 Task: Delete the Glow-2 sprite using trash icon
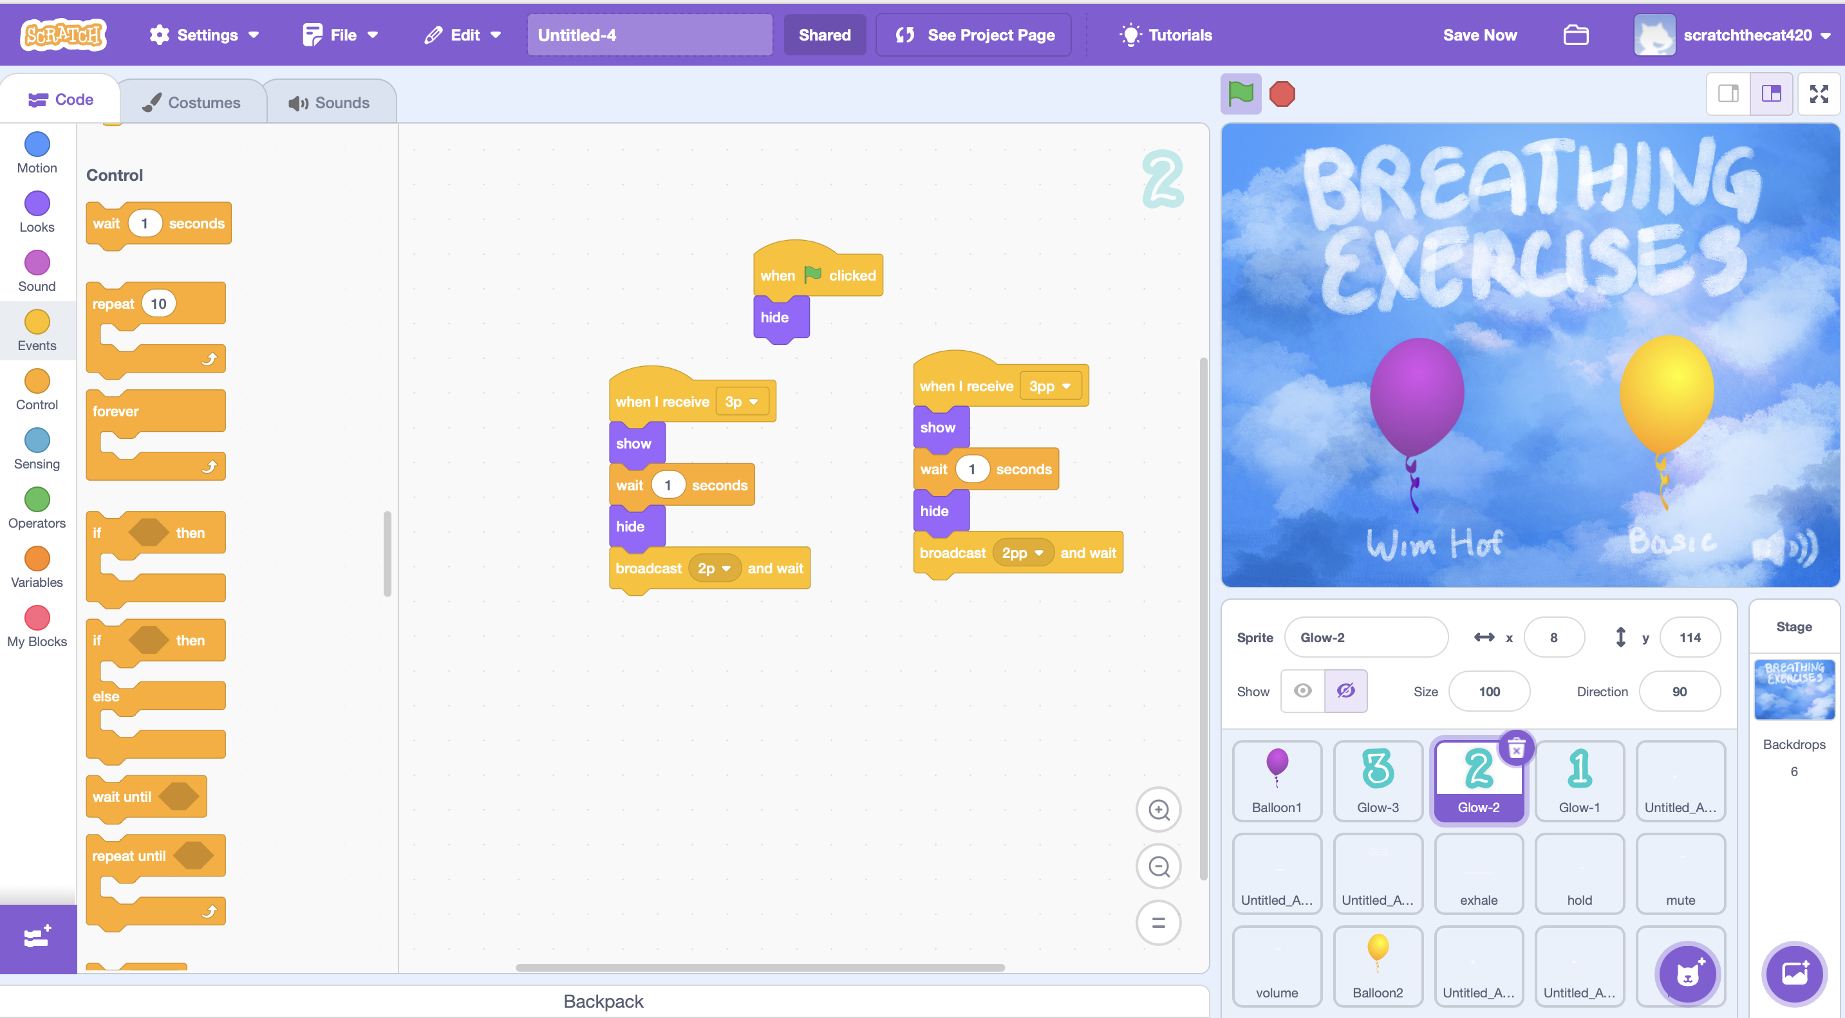[x=1515, y=749]
